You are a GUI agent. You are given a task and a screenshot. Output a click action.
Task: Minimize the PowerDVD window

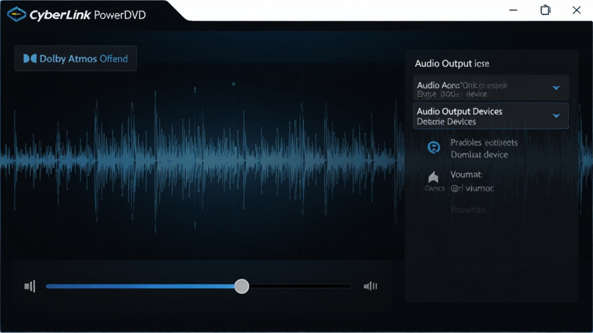[x=513, y=10]
